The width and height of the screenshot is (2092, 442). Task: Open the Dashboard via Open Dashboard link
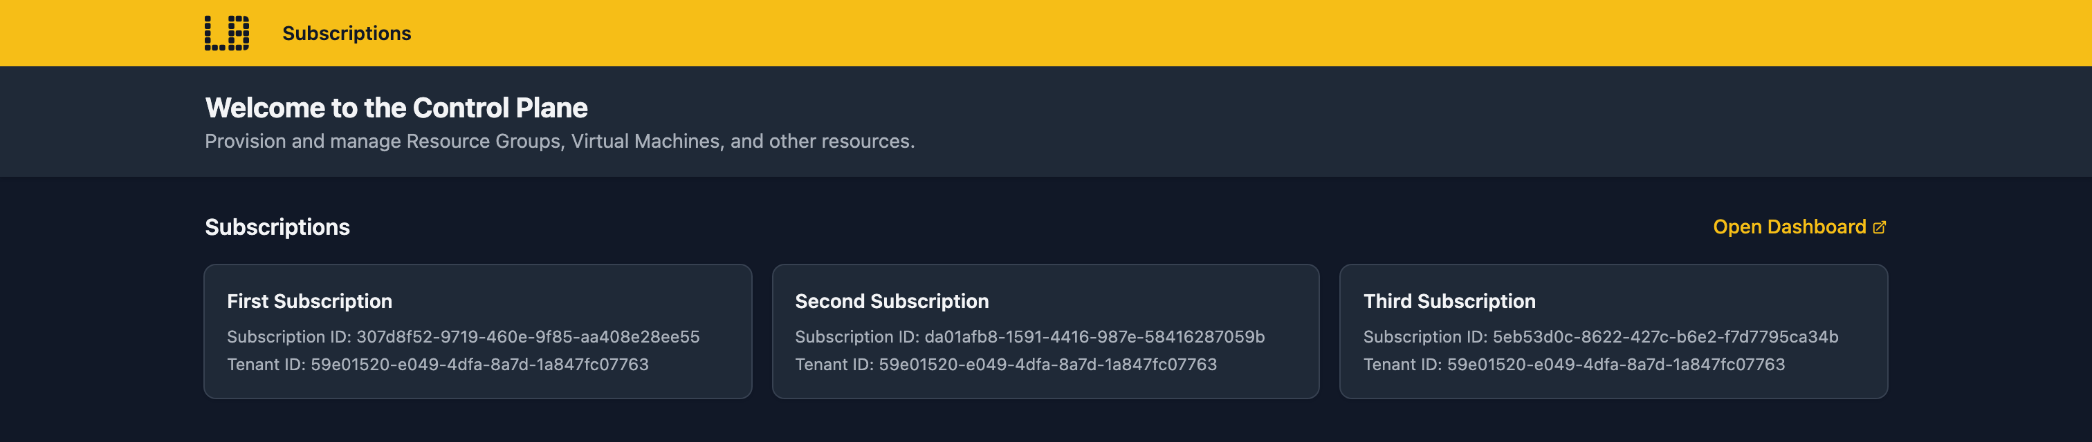click(x=1799, y=227)
